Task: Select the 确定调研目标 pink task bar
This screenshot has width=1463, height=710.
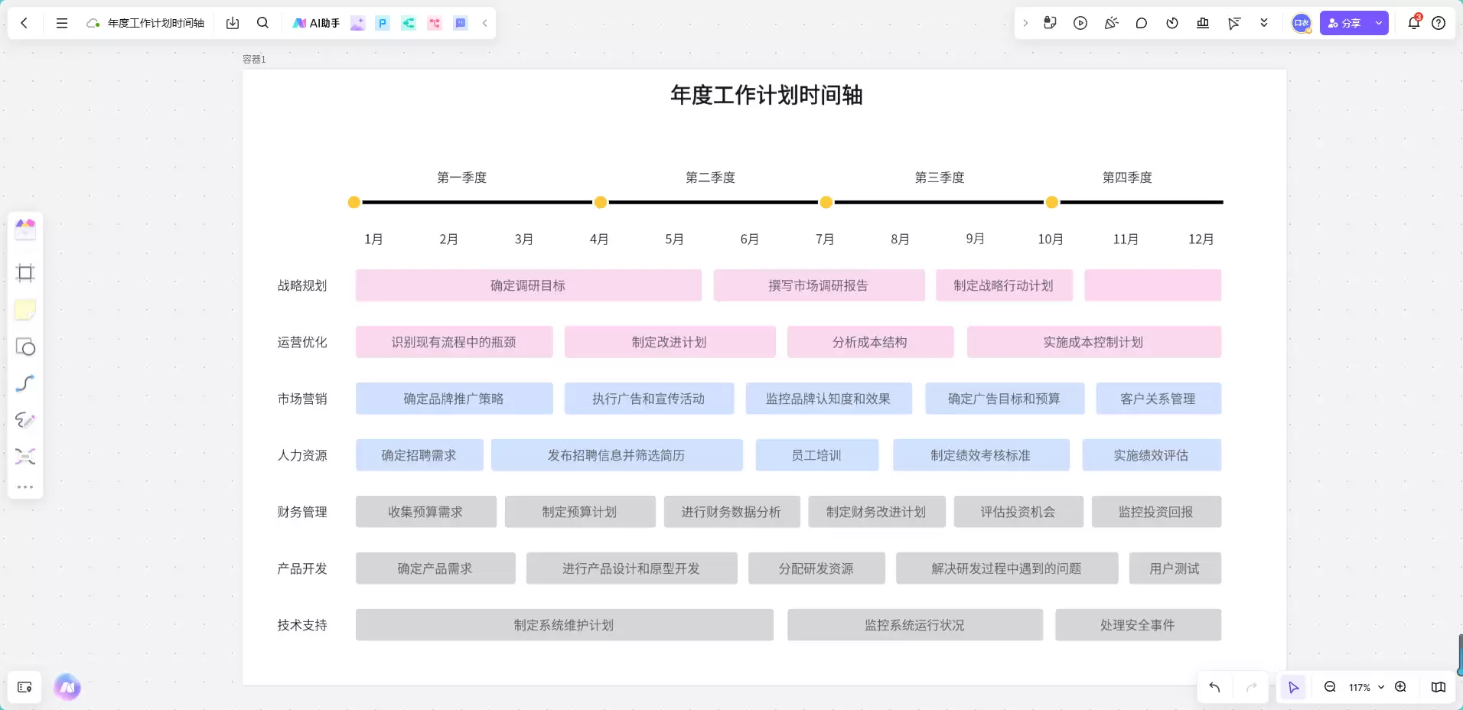Action: 528,285
